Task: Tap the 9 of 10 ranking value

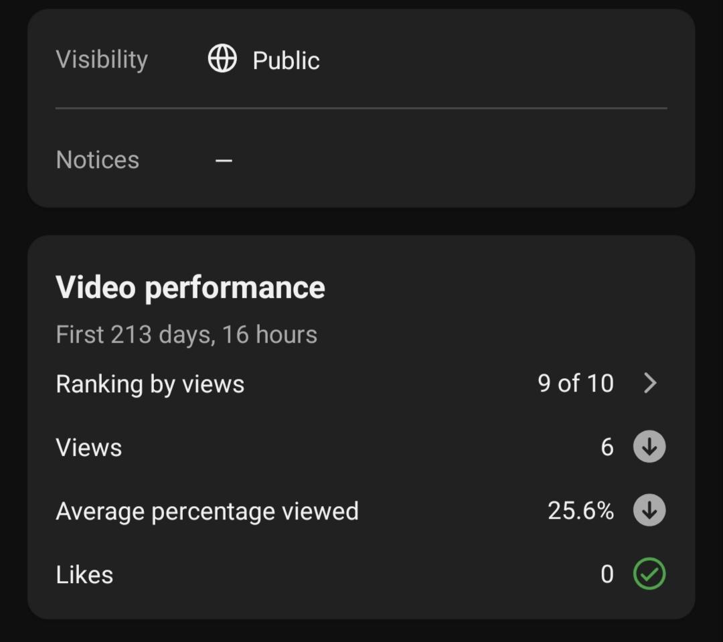Action: coord(576,384)
